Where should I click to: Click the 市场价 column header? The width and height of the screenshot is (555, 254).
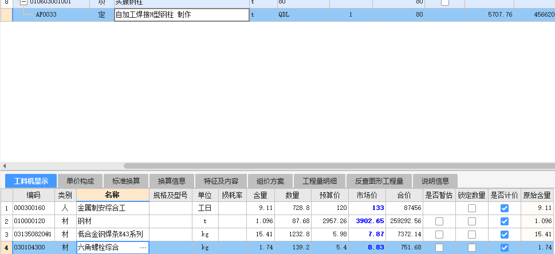(x=367, y=195)
